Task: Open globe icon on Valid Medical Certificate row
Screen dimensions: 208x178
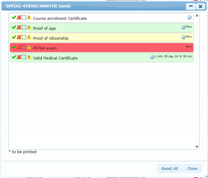Action: coord(152,57)
